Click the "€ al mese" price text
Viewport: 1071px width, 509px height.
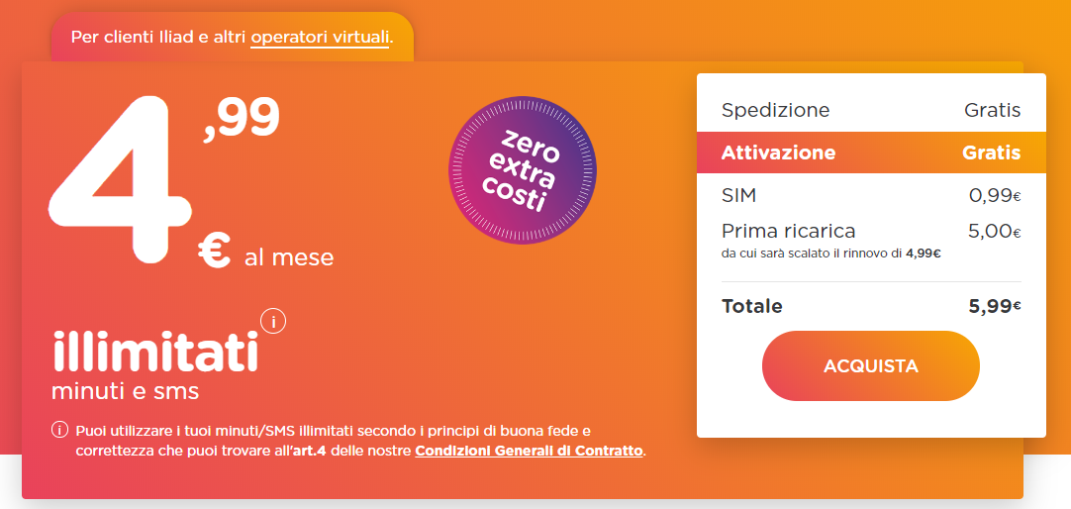(x=265, y=254)
